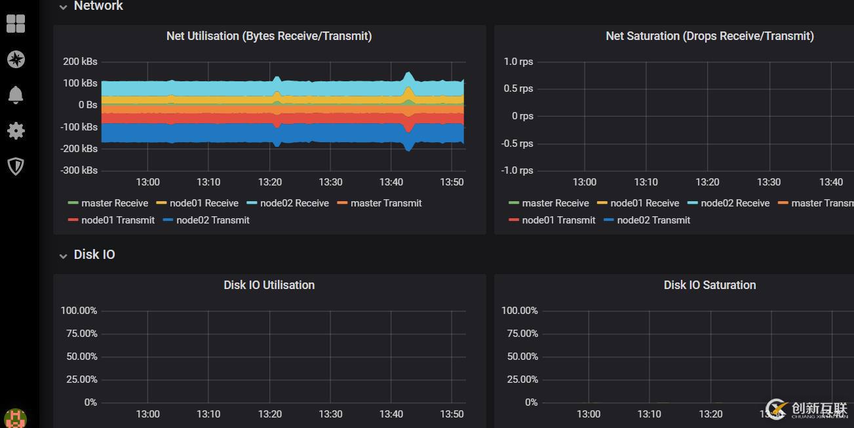Screen dimensions: 854x428
Task: Toggle master Transmit series in Net Utilisation legend
Action: [386, 203]
